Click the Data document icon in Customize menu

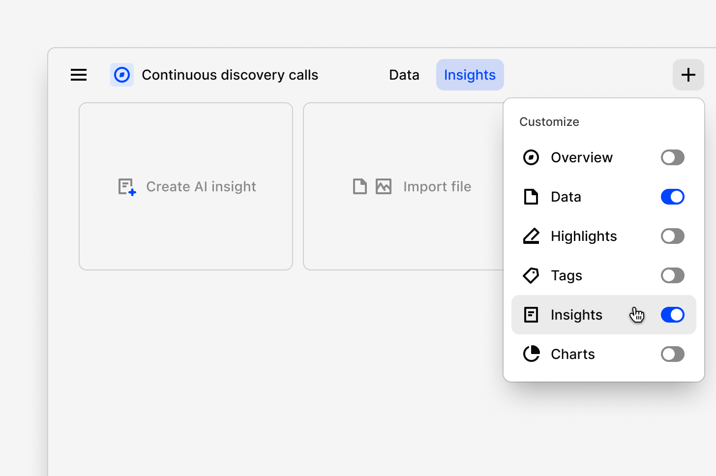(531, 197)
